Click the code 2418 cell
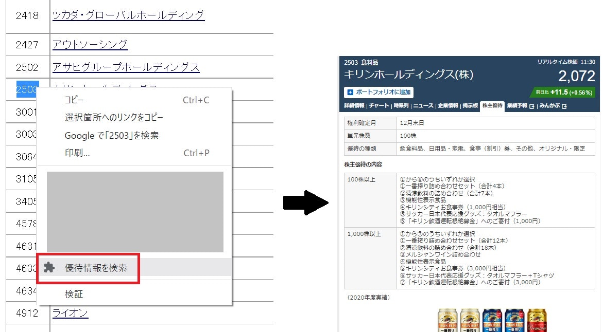603x332 pixels. point(27,15)
